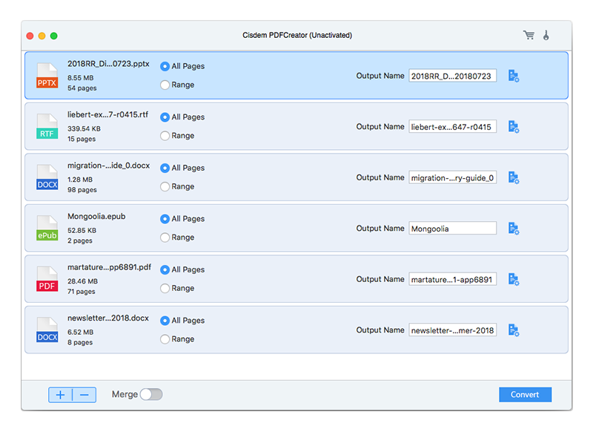Select All Pages for migration docx file
The image size is (593, 432).
coord(165,168)
